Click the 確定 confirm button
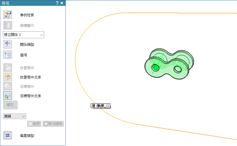Image resolution: width=237 pixels, height=146 pixels. point(10,105)
